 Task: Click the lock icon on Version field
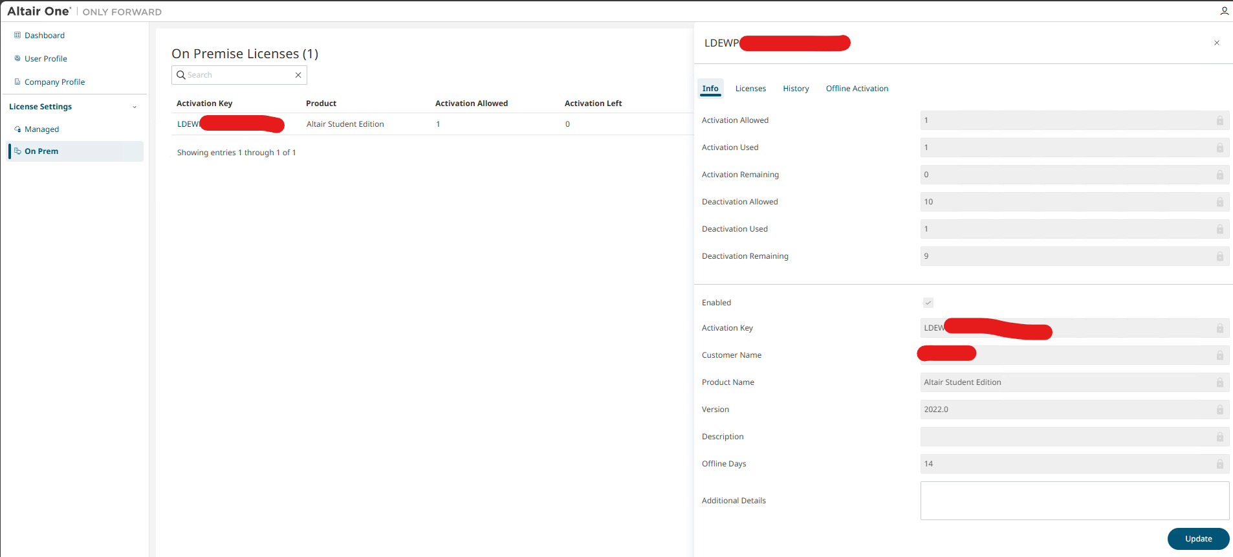tap(1220, 410)
